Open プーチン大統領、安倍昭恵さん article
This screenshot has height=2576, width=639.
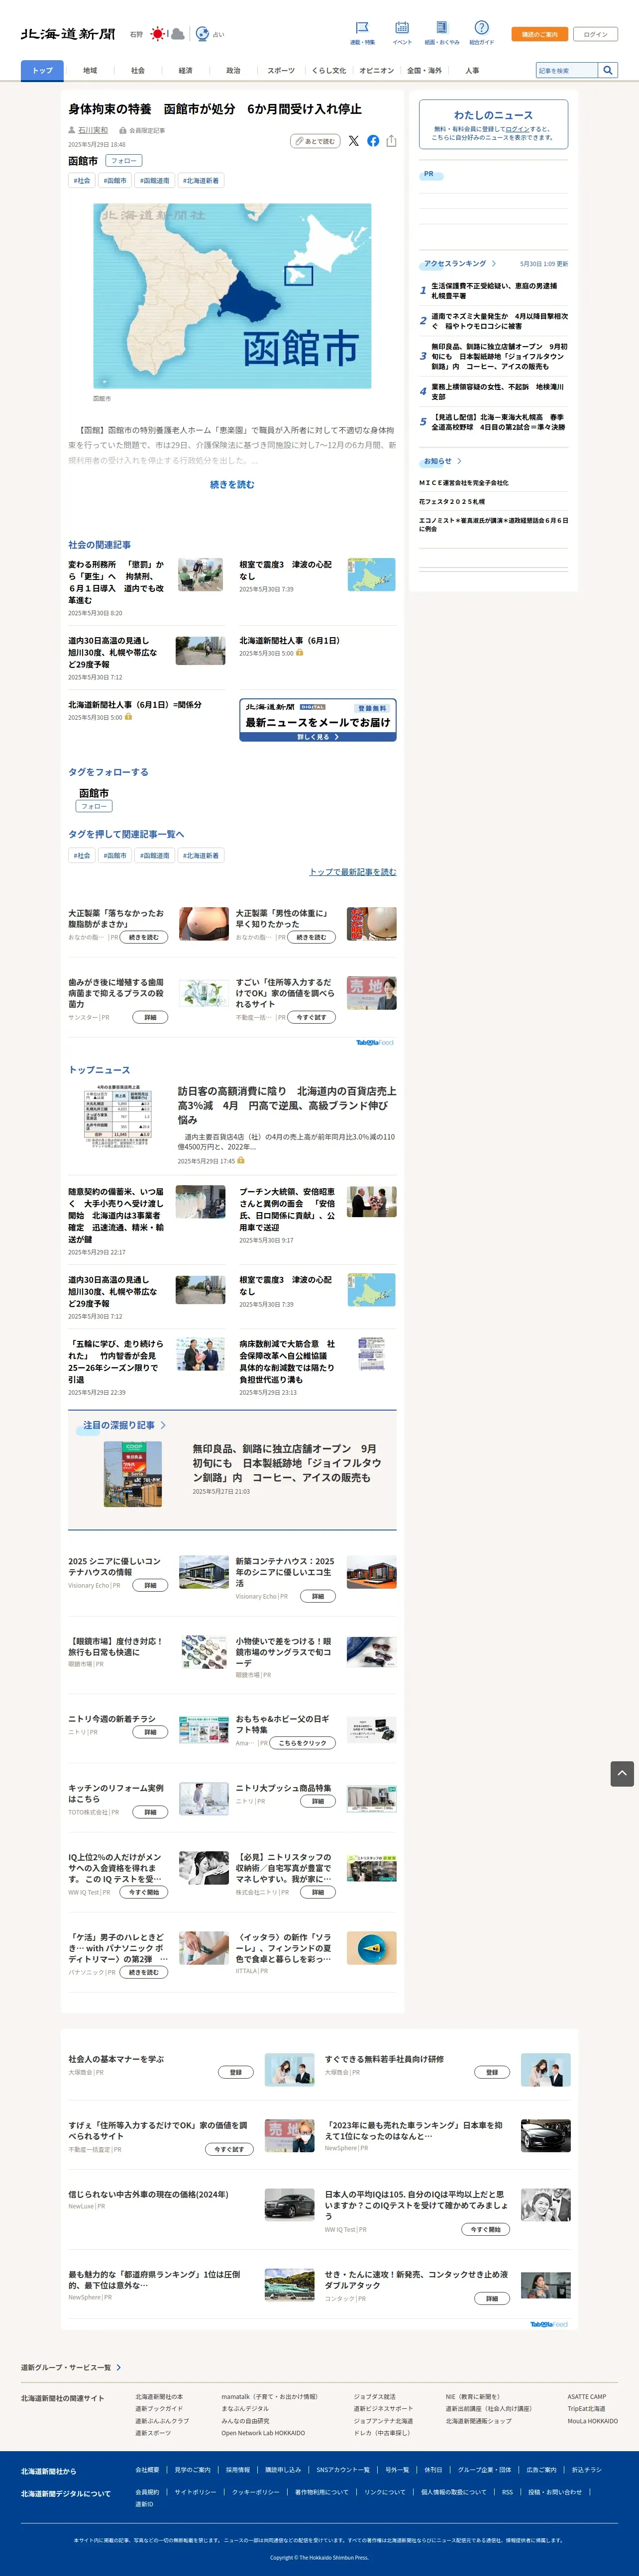[x=288, y=1210]
